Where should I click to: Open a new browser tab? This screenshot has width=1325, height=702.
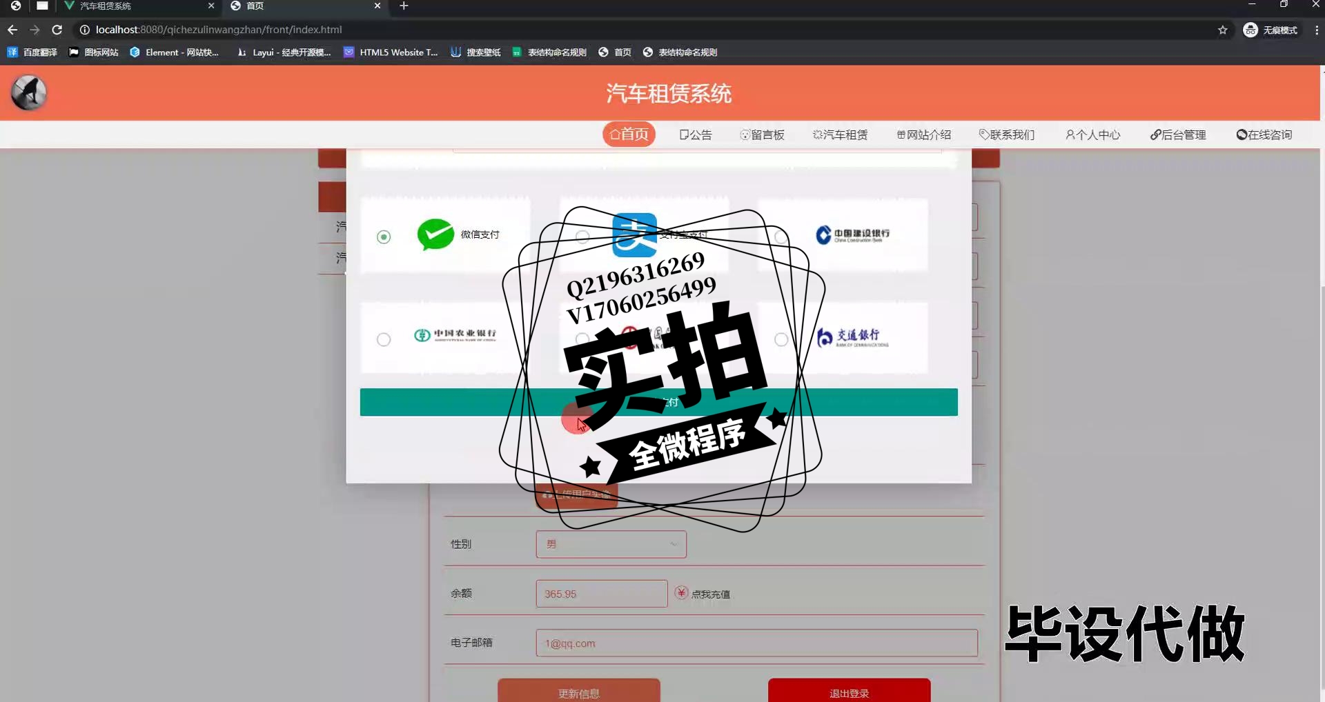(404, 6)
